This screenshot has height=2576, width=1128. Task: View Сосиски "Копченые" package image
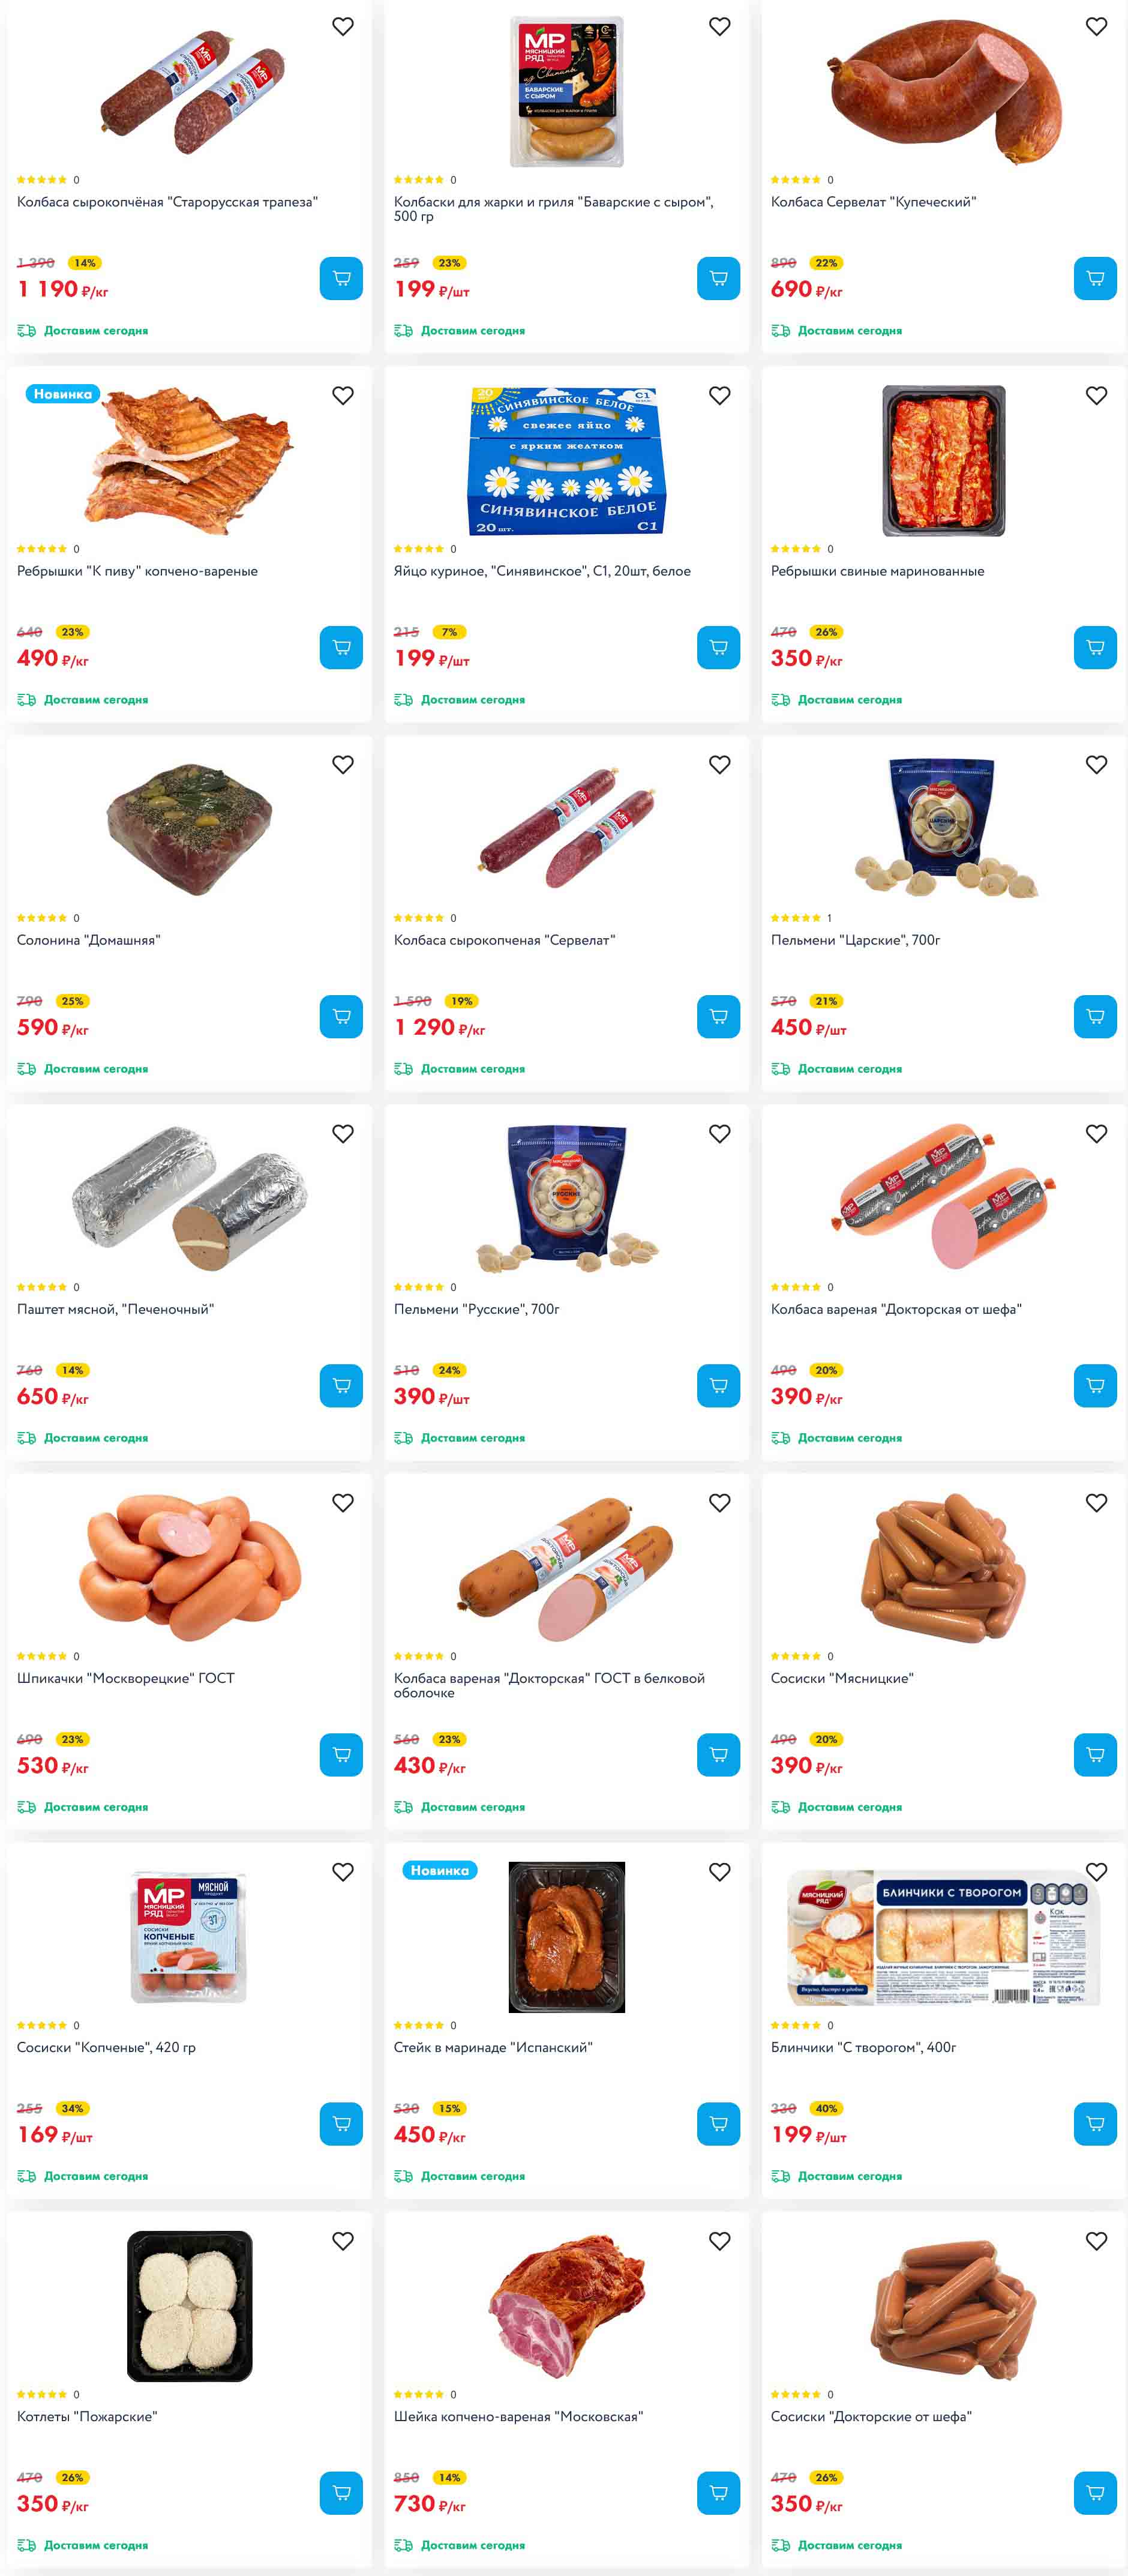189,1937
